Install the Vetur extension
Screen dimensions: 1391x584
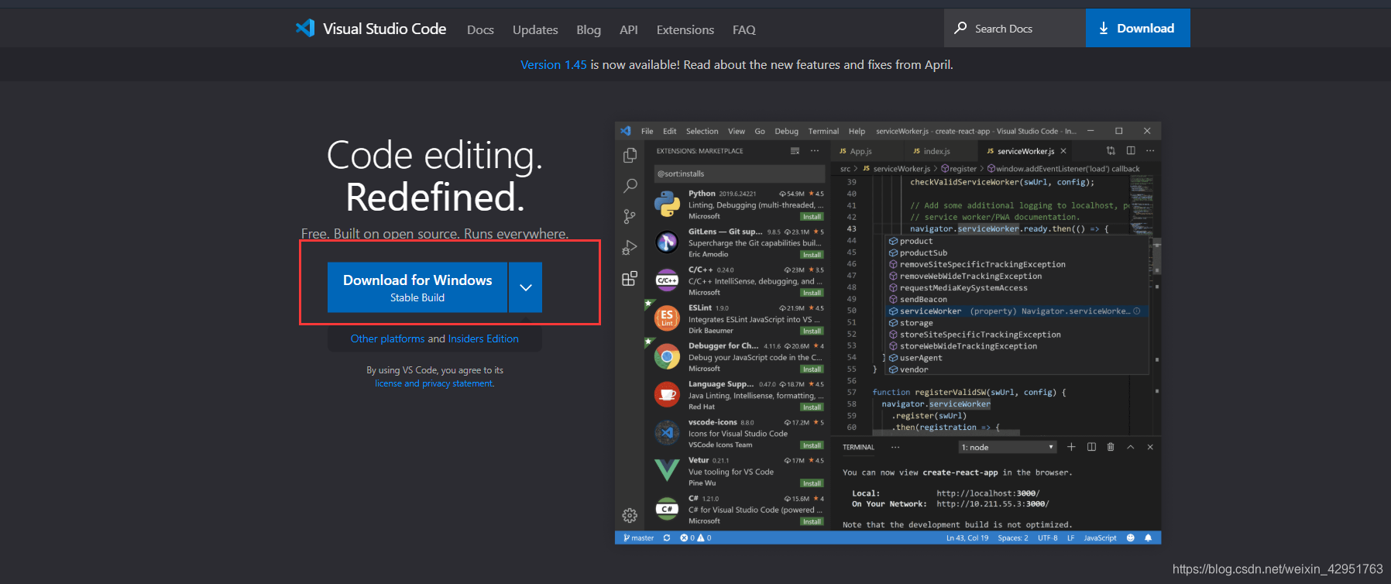click(812, 483)
